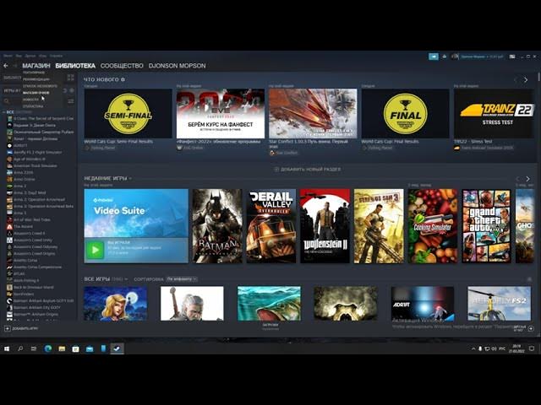Go back with the left arrow button

6,66
